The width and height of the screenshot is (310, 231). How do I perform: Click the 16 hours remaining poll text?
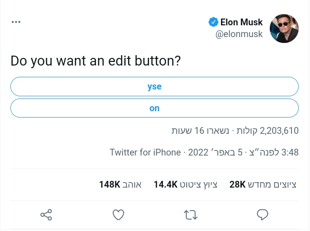pos(200,131)
